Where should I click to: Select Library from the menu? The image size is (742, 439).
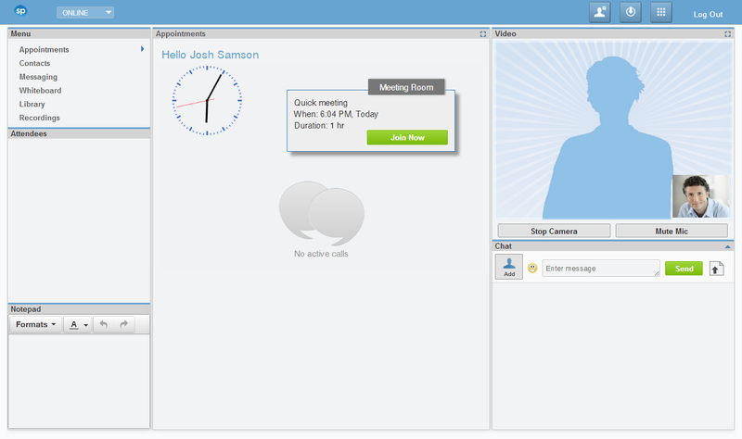point(32,104)
